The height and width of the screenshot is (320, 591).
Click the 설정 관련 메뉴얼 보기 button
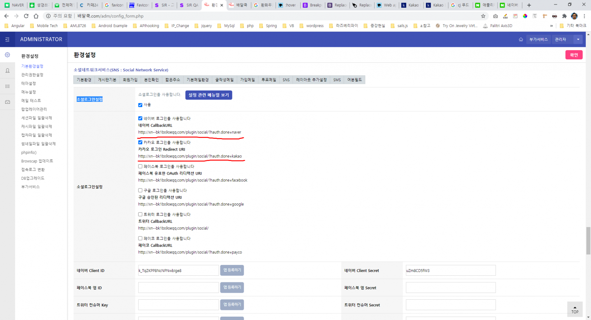[209, 95]
